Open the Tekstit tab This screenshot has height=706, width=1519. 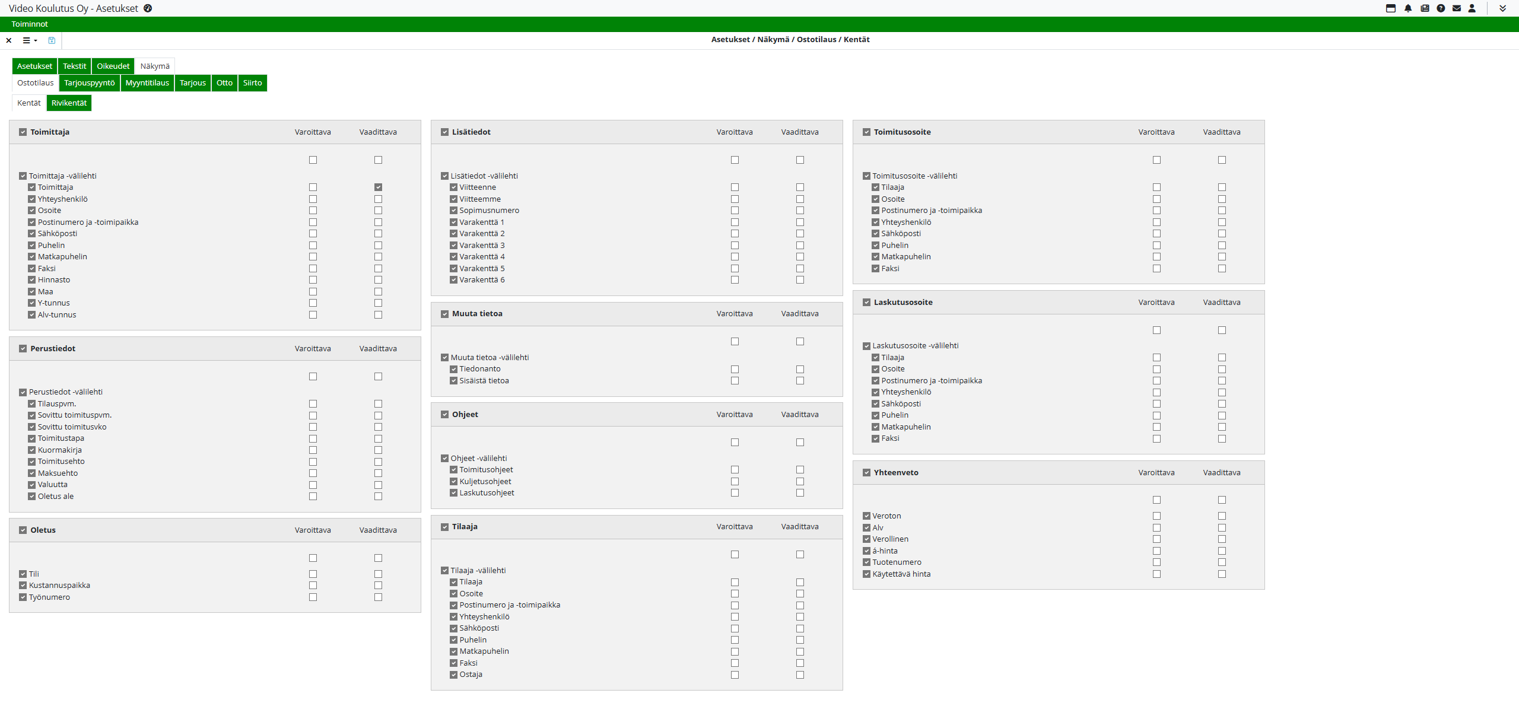point(74,66)
